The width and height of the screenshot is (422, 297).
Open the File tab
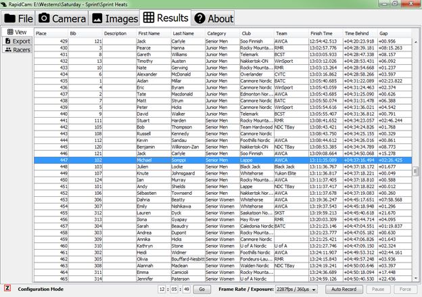click(x=20, y=18)
